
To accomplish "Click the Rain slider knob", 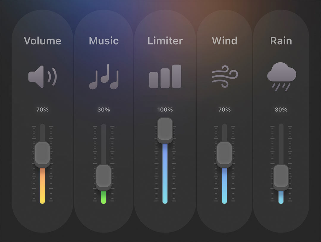I will tap(281, 177).
